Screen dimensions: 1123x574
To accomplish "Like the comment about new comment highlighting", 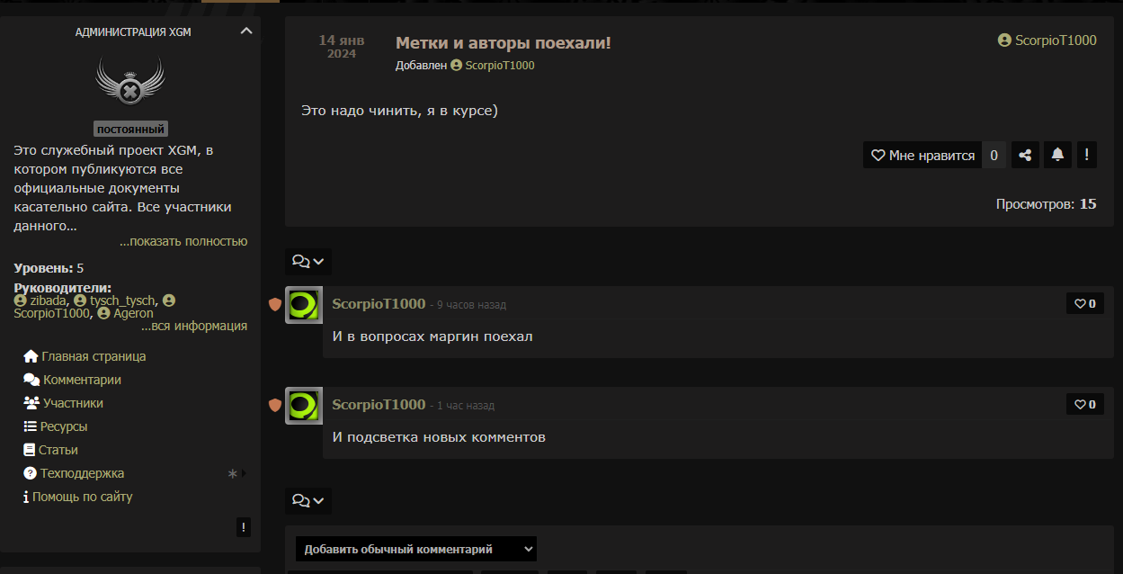I will (1085, 404).
